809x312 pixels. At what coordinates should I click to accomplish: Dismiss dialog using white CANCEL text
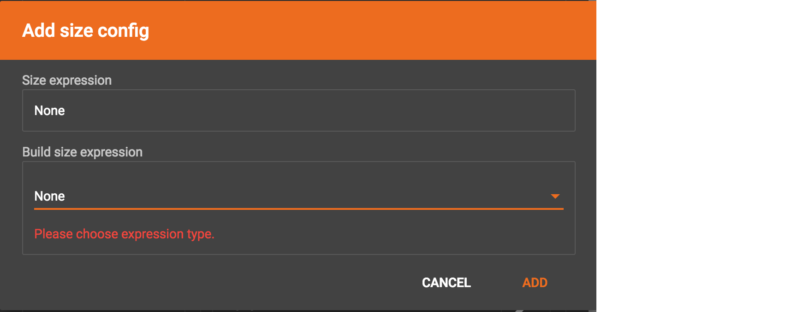pos(446,283)
